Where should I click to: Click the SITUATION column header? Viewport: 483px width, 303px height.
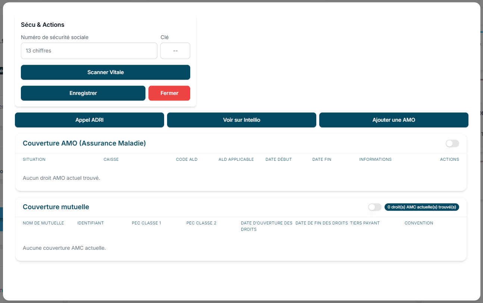(34, 159)
